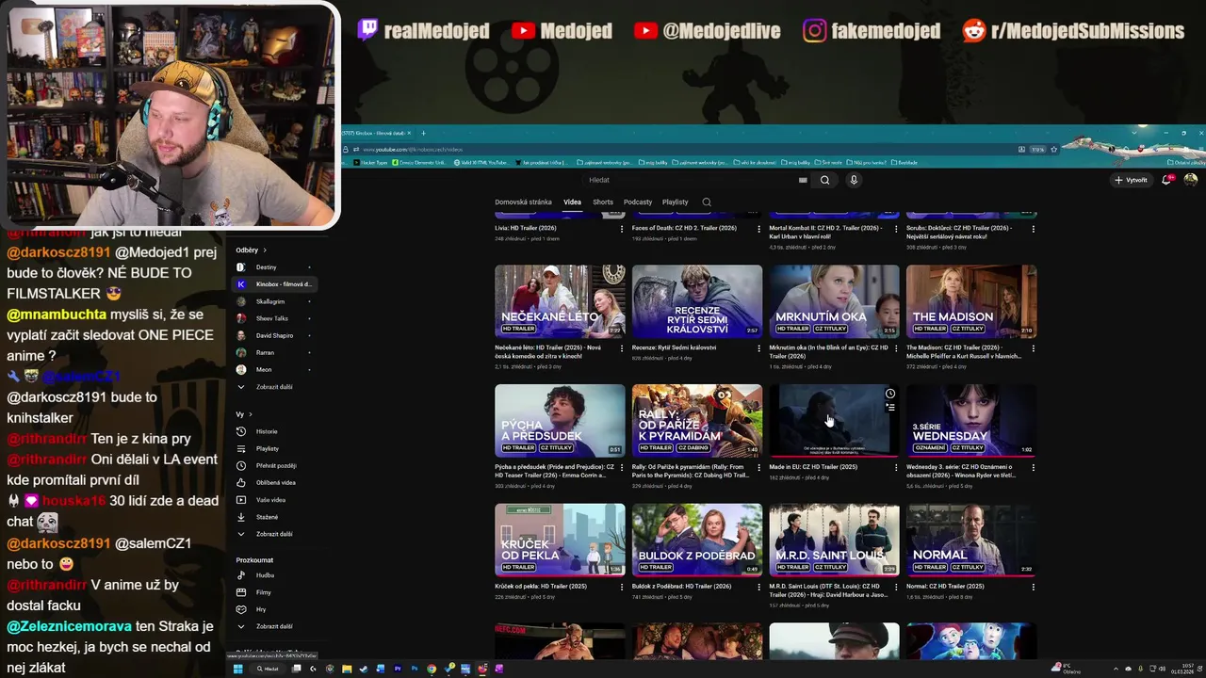Play the Krůček od pekla thumbnail

pyautogui.click(x=560, y=540)
